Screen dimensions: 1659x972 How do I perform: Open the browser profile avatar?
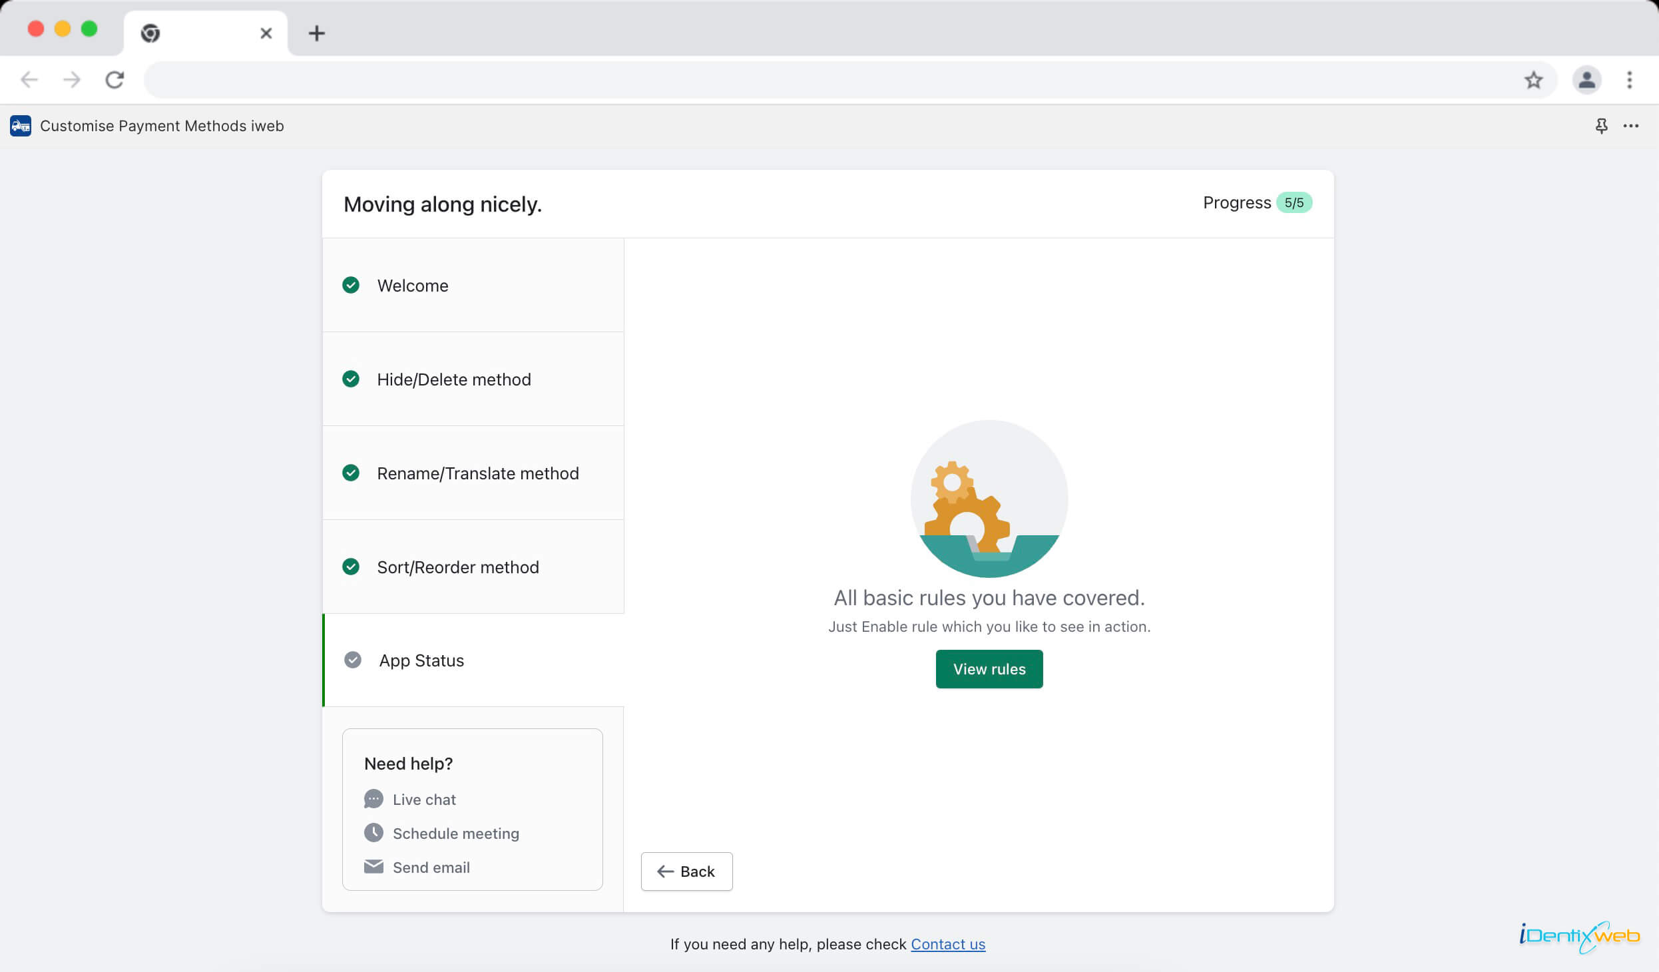click(x=1587, y=80)
